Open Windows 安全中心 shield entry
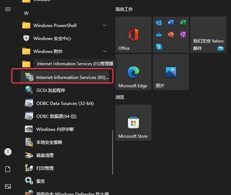The height and width of the screenshot is (195, 231). (x=65, y=38)
